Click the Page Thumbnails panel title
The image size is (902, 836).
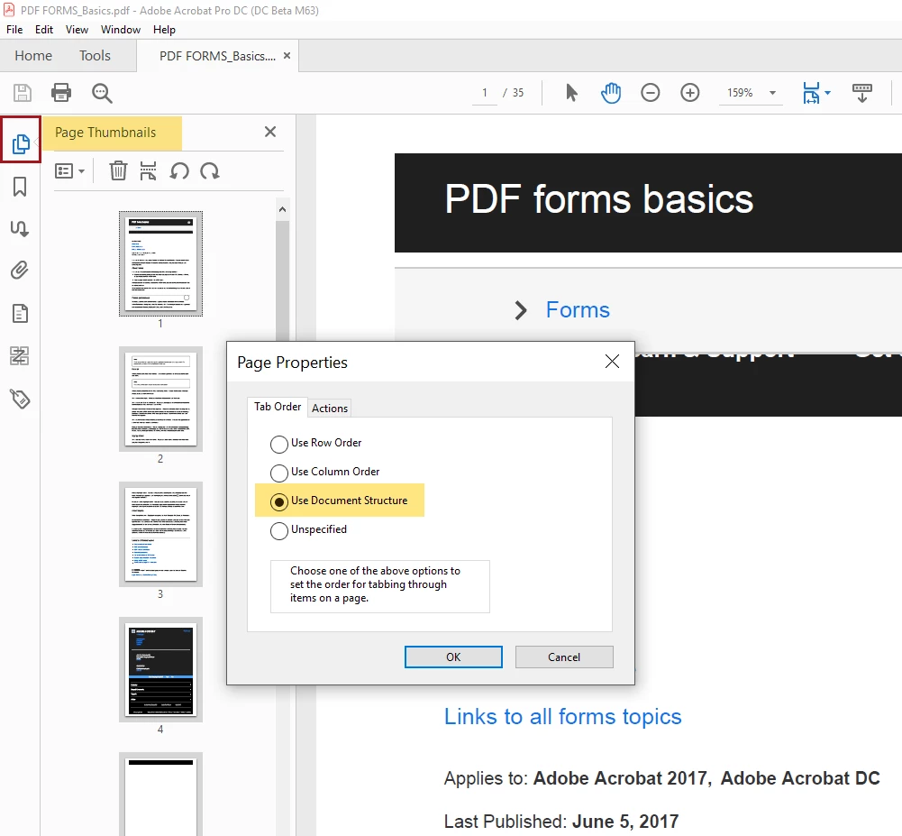pos(105,133)
